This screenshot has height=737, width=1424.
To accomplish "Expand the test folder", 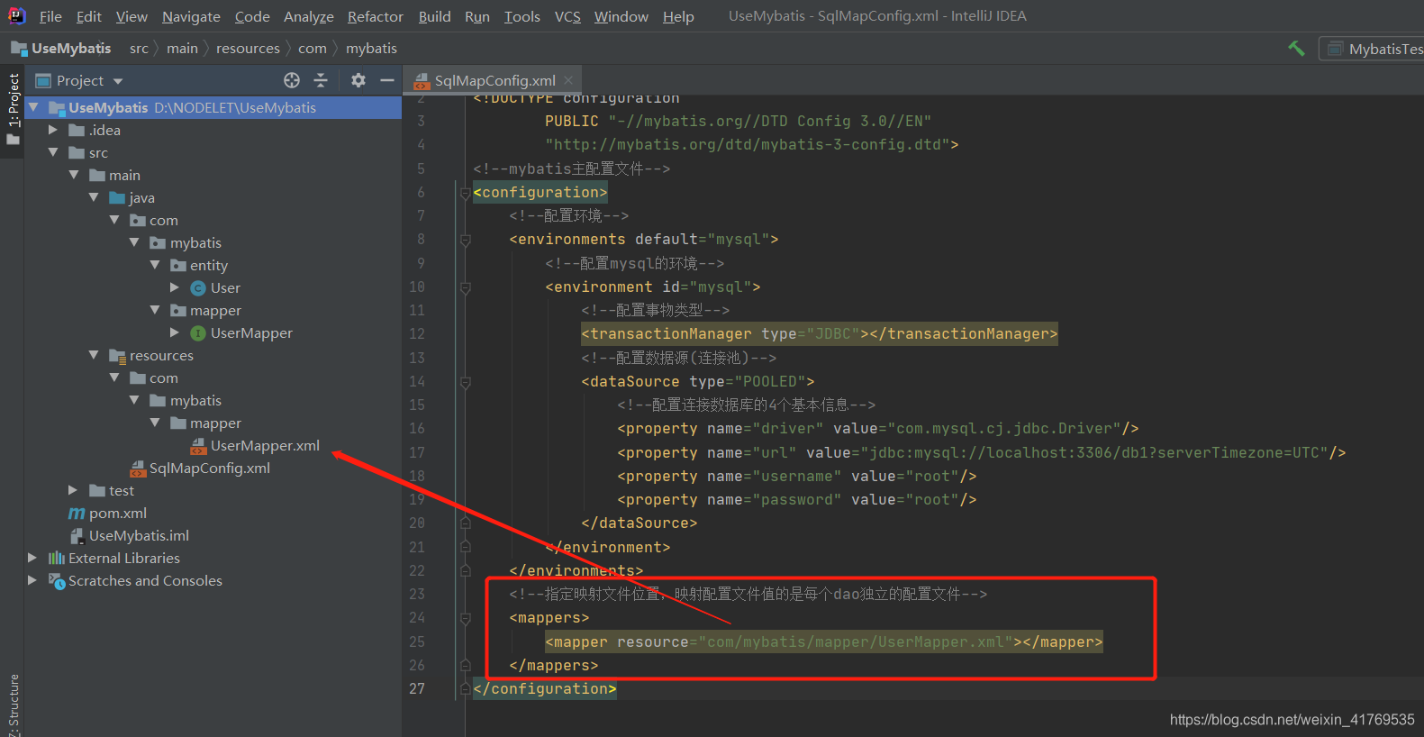I will (x=73, y=490).
